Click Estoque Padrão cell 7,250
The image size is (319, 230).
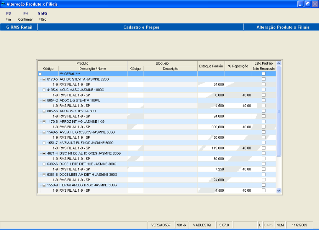pos(211,169)
